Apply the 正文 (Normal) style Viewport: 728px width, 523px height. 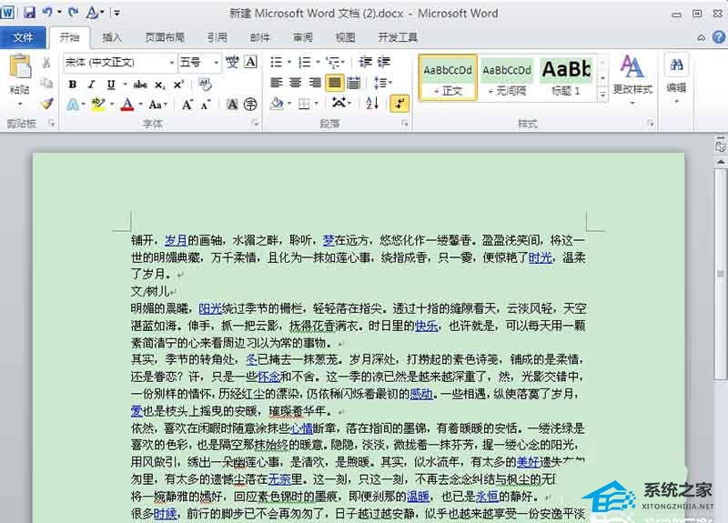(x=448, y=78)
